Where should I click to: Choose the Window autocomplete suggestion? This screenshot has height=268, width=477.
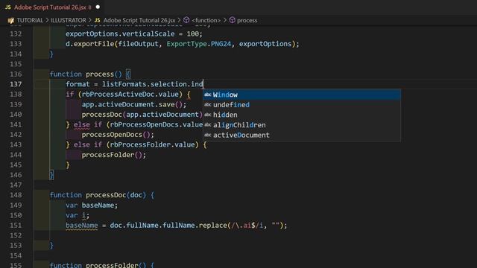(302, 95)
